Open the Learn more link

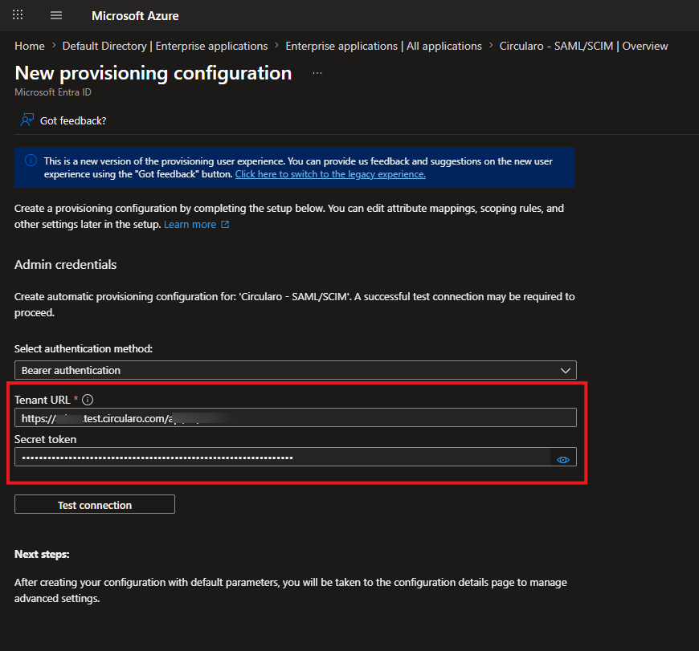click(x=190, y=225)
